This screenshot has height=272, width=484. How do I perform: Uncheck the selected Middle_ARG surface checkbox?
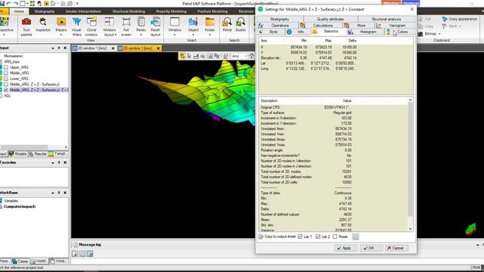click(x=6, y=90)
